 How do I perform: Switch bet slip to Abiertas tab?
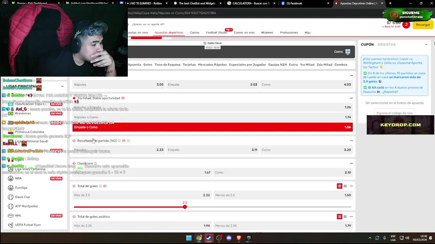click(x=386, y=44)
